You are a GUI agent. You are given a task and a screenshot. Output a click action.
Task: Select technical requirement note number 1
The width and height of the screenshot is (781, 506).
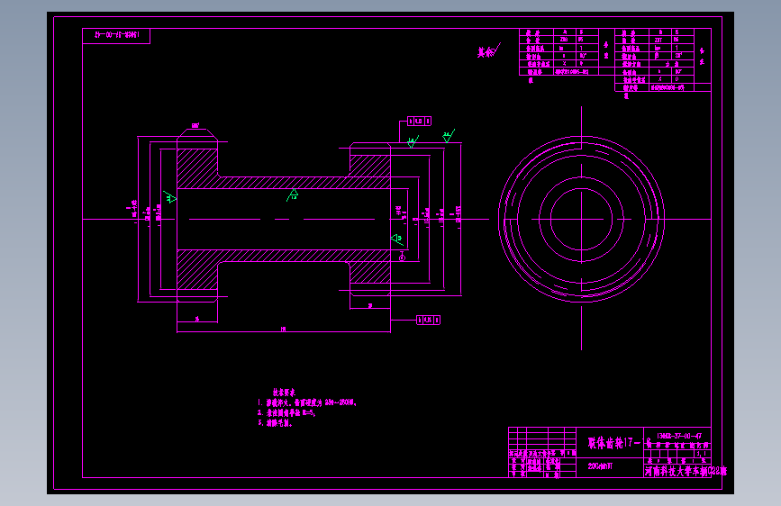307,402
